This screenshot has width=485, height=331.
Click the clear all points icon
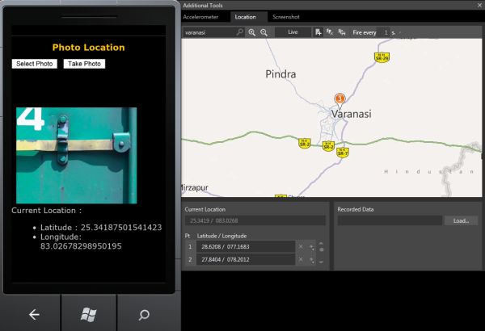pos(330,32)
